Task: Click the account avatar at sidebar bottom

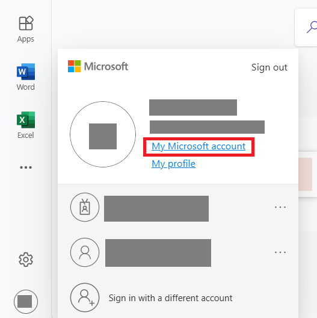Action: tap(26, 302)
